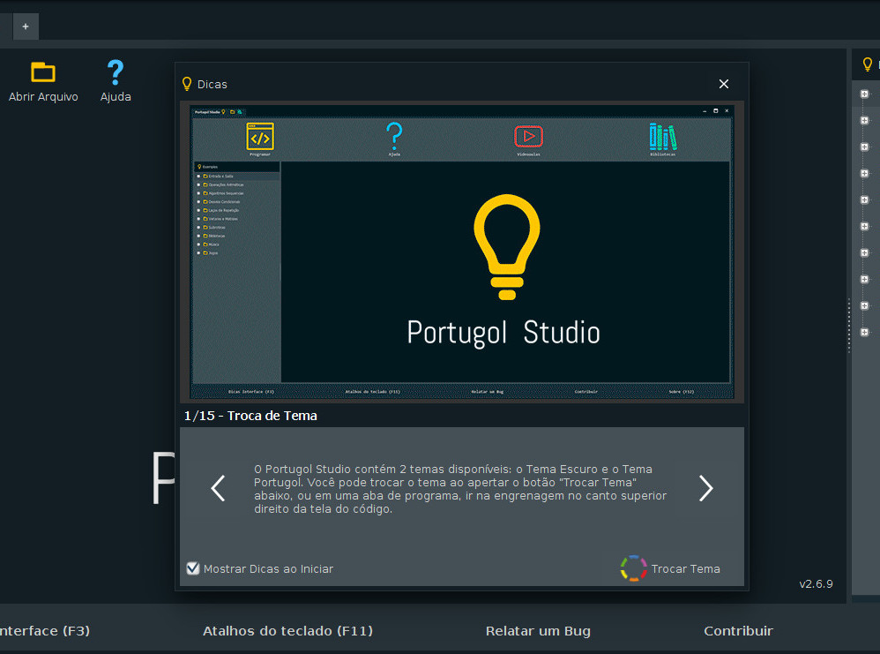Screen dimensions: 880x654
Task: Open the Contribuir link
Action: [738, 631]
